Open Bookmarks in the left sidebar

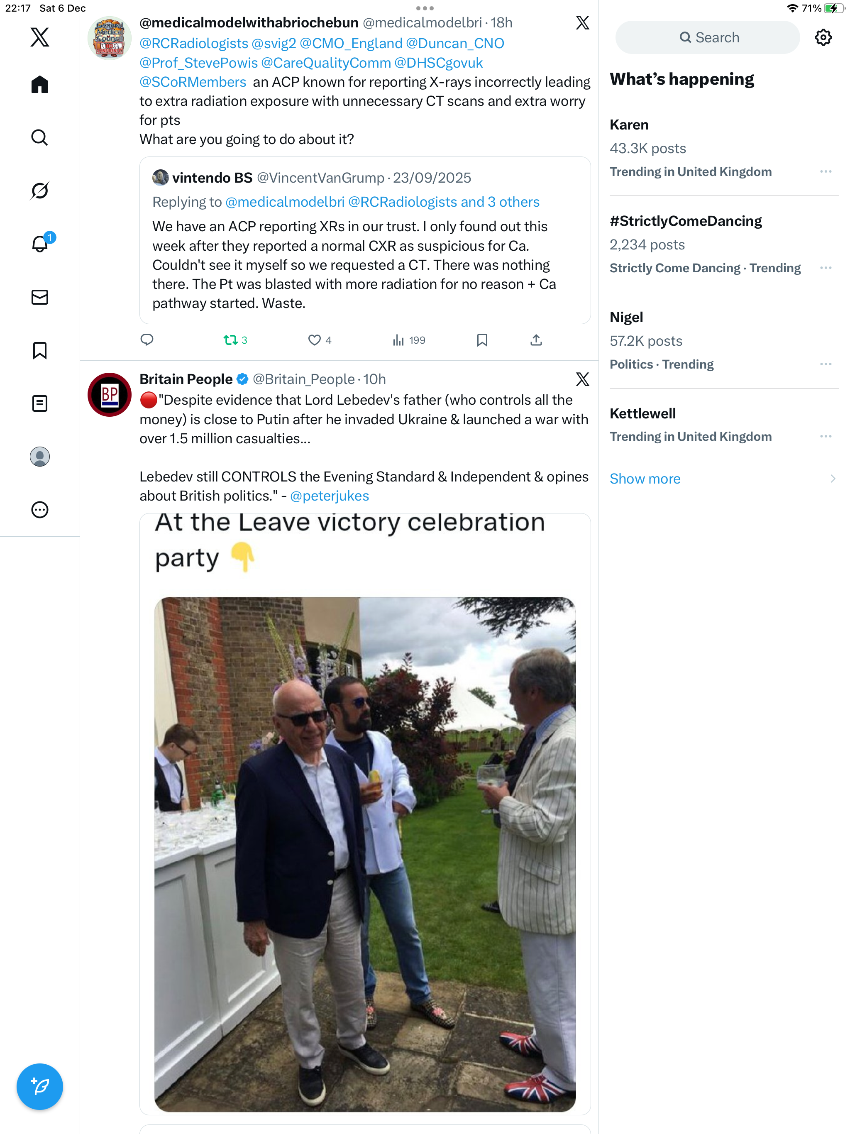pos(39,351)
